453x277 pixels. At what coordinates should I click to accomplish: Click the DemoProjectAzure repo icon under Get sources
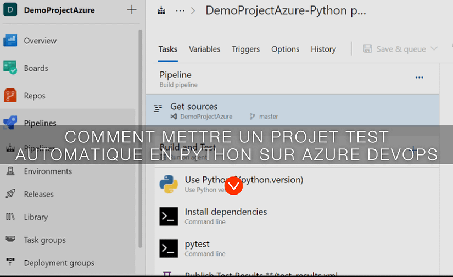coord(174,117)
